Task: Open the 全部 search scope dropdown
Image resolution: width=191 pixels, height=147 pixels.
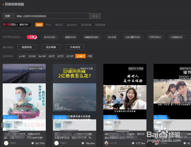Action: (x=8, y=16)
